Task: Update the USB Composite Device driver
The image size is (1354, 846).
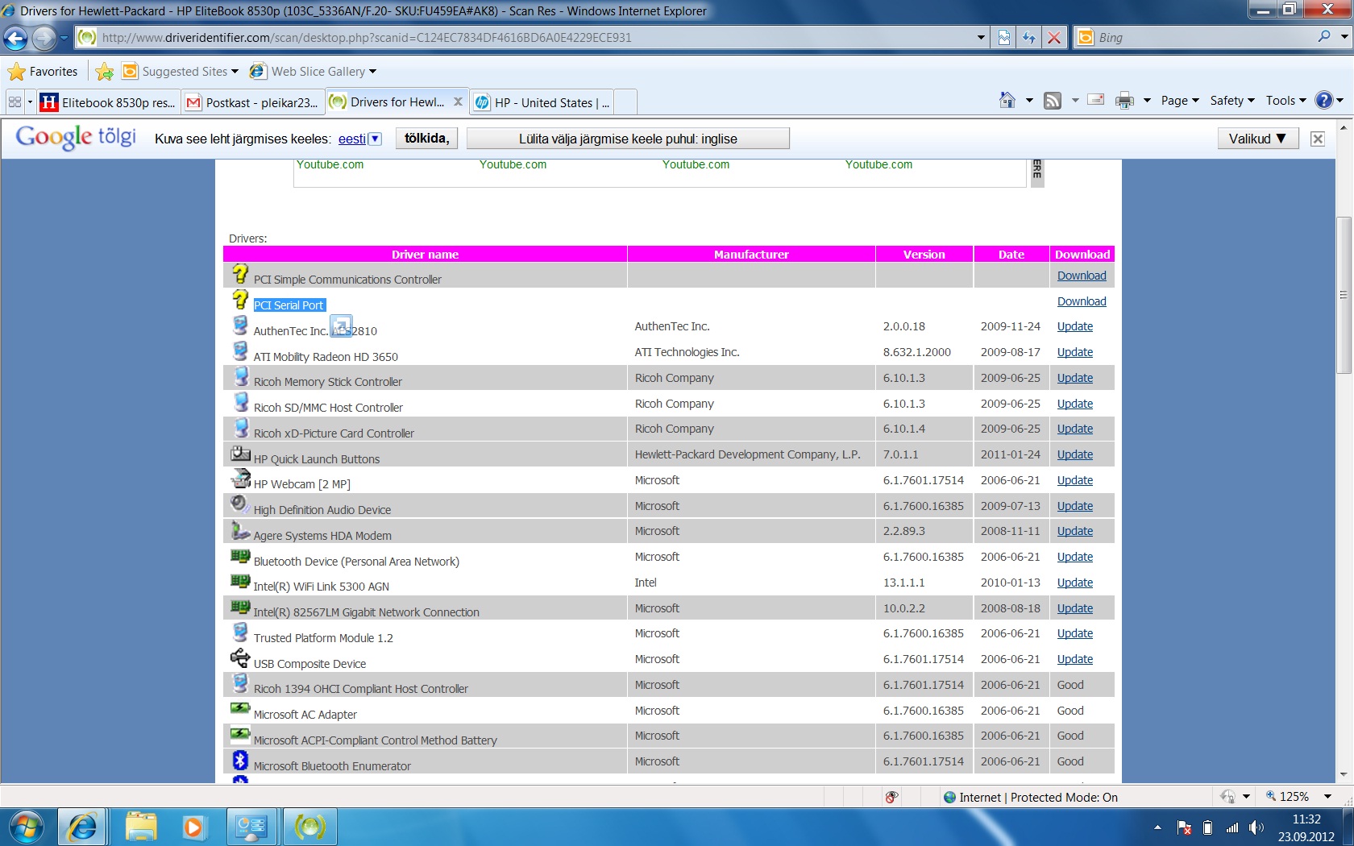Action: (x=1075, y=659)
